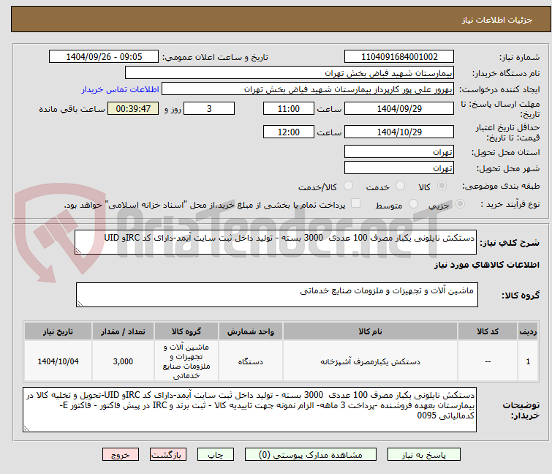This screenshot has height=474, width=552.
Task: Click the price validity date 1404/10/29
Action: (x=399, y=132)
